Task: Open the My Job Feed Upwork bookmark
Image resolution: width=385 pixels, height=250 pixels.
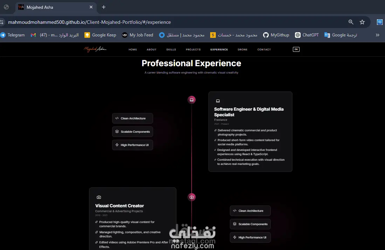Action: pyautogui.click(x=137, y=35)
